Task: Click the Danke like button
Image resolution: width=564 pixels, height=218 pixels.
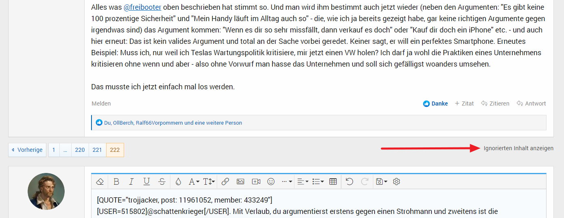Action: [x=436, y=104]
